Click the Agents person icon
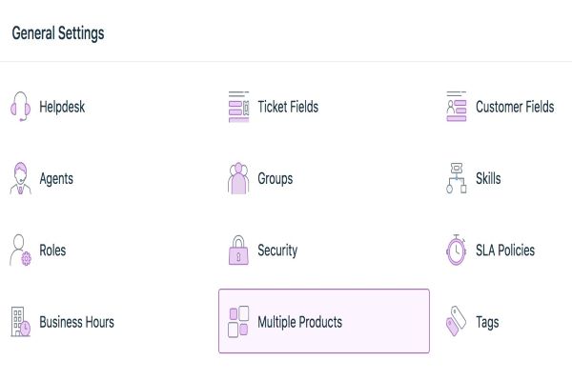 tap(20, 178)
